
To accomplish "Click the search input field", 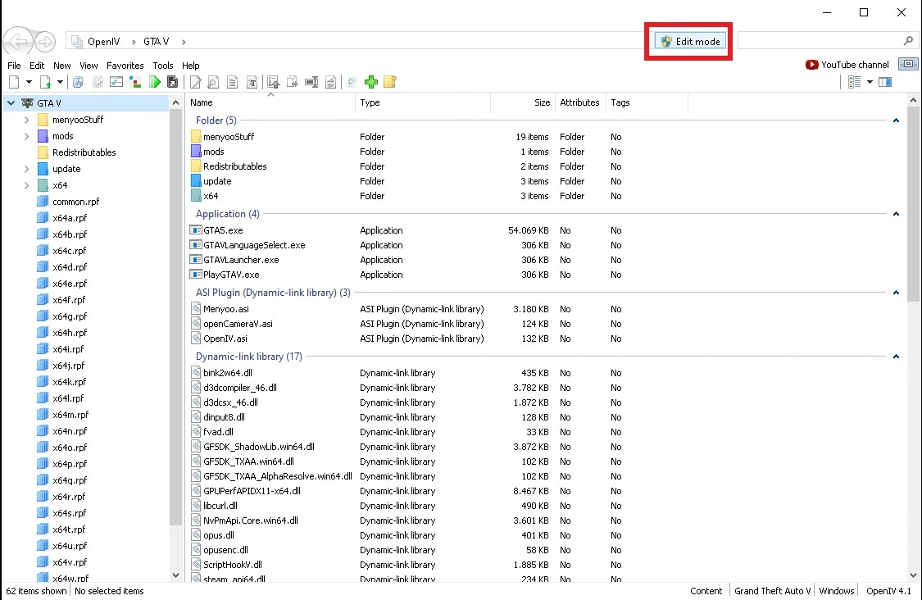I will 820,41.
